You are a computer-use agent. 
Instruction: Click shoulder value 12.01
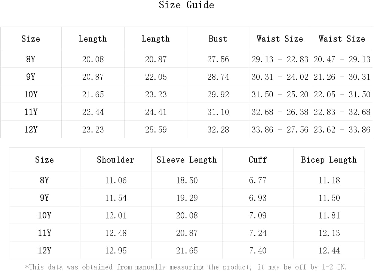[116, 215]
